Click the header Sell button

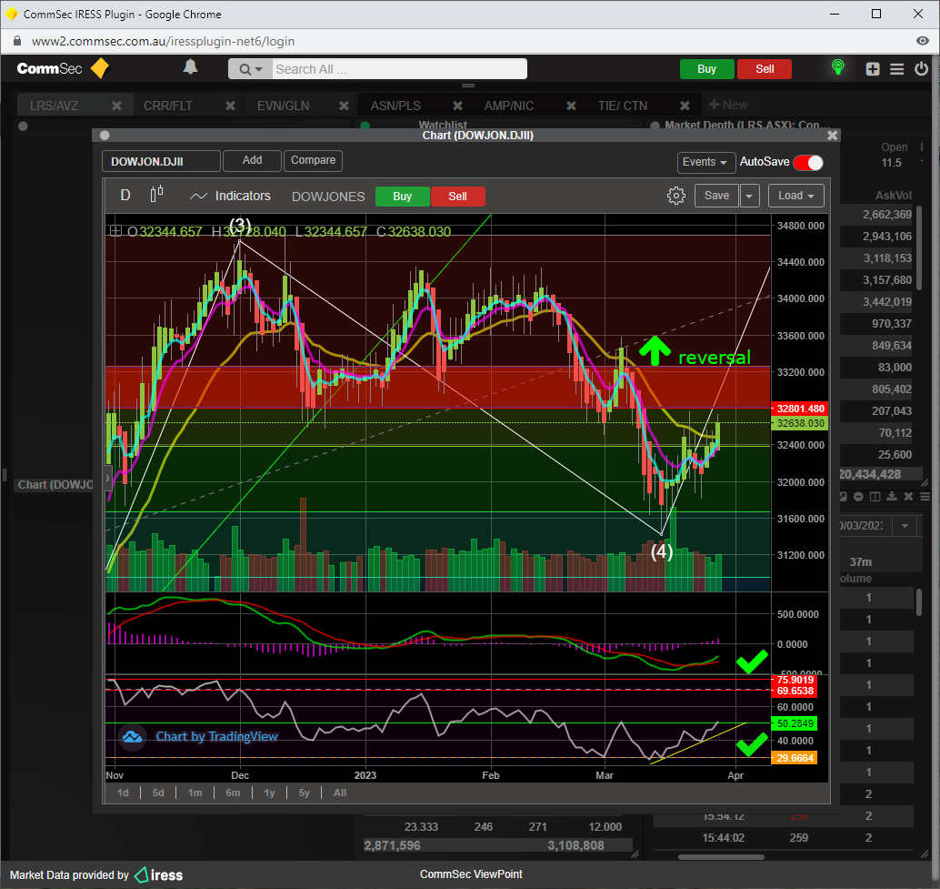click(x=765, y=69)
